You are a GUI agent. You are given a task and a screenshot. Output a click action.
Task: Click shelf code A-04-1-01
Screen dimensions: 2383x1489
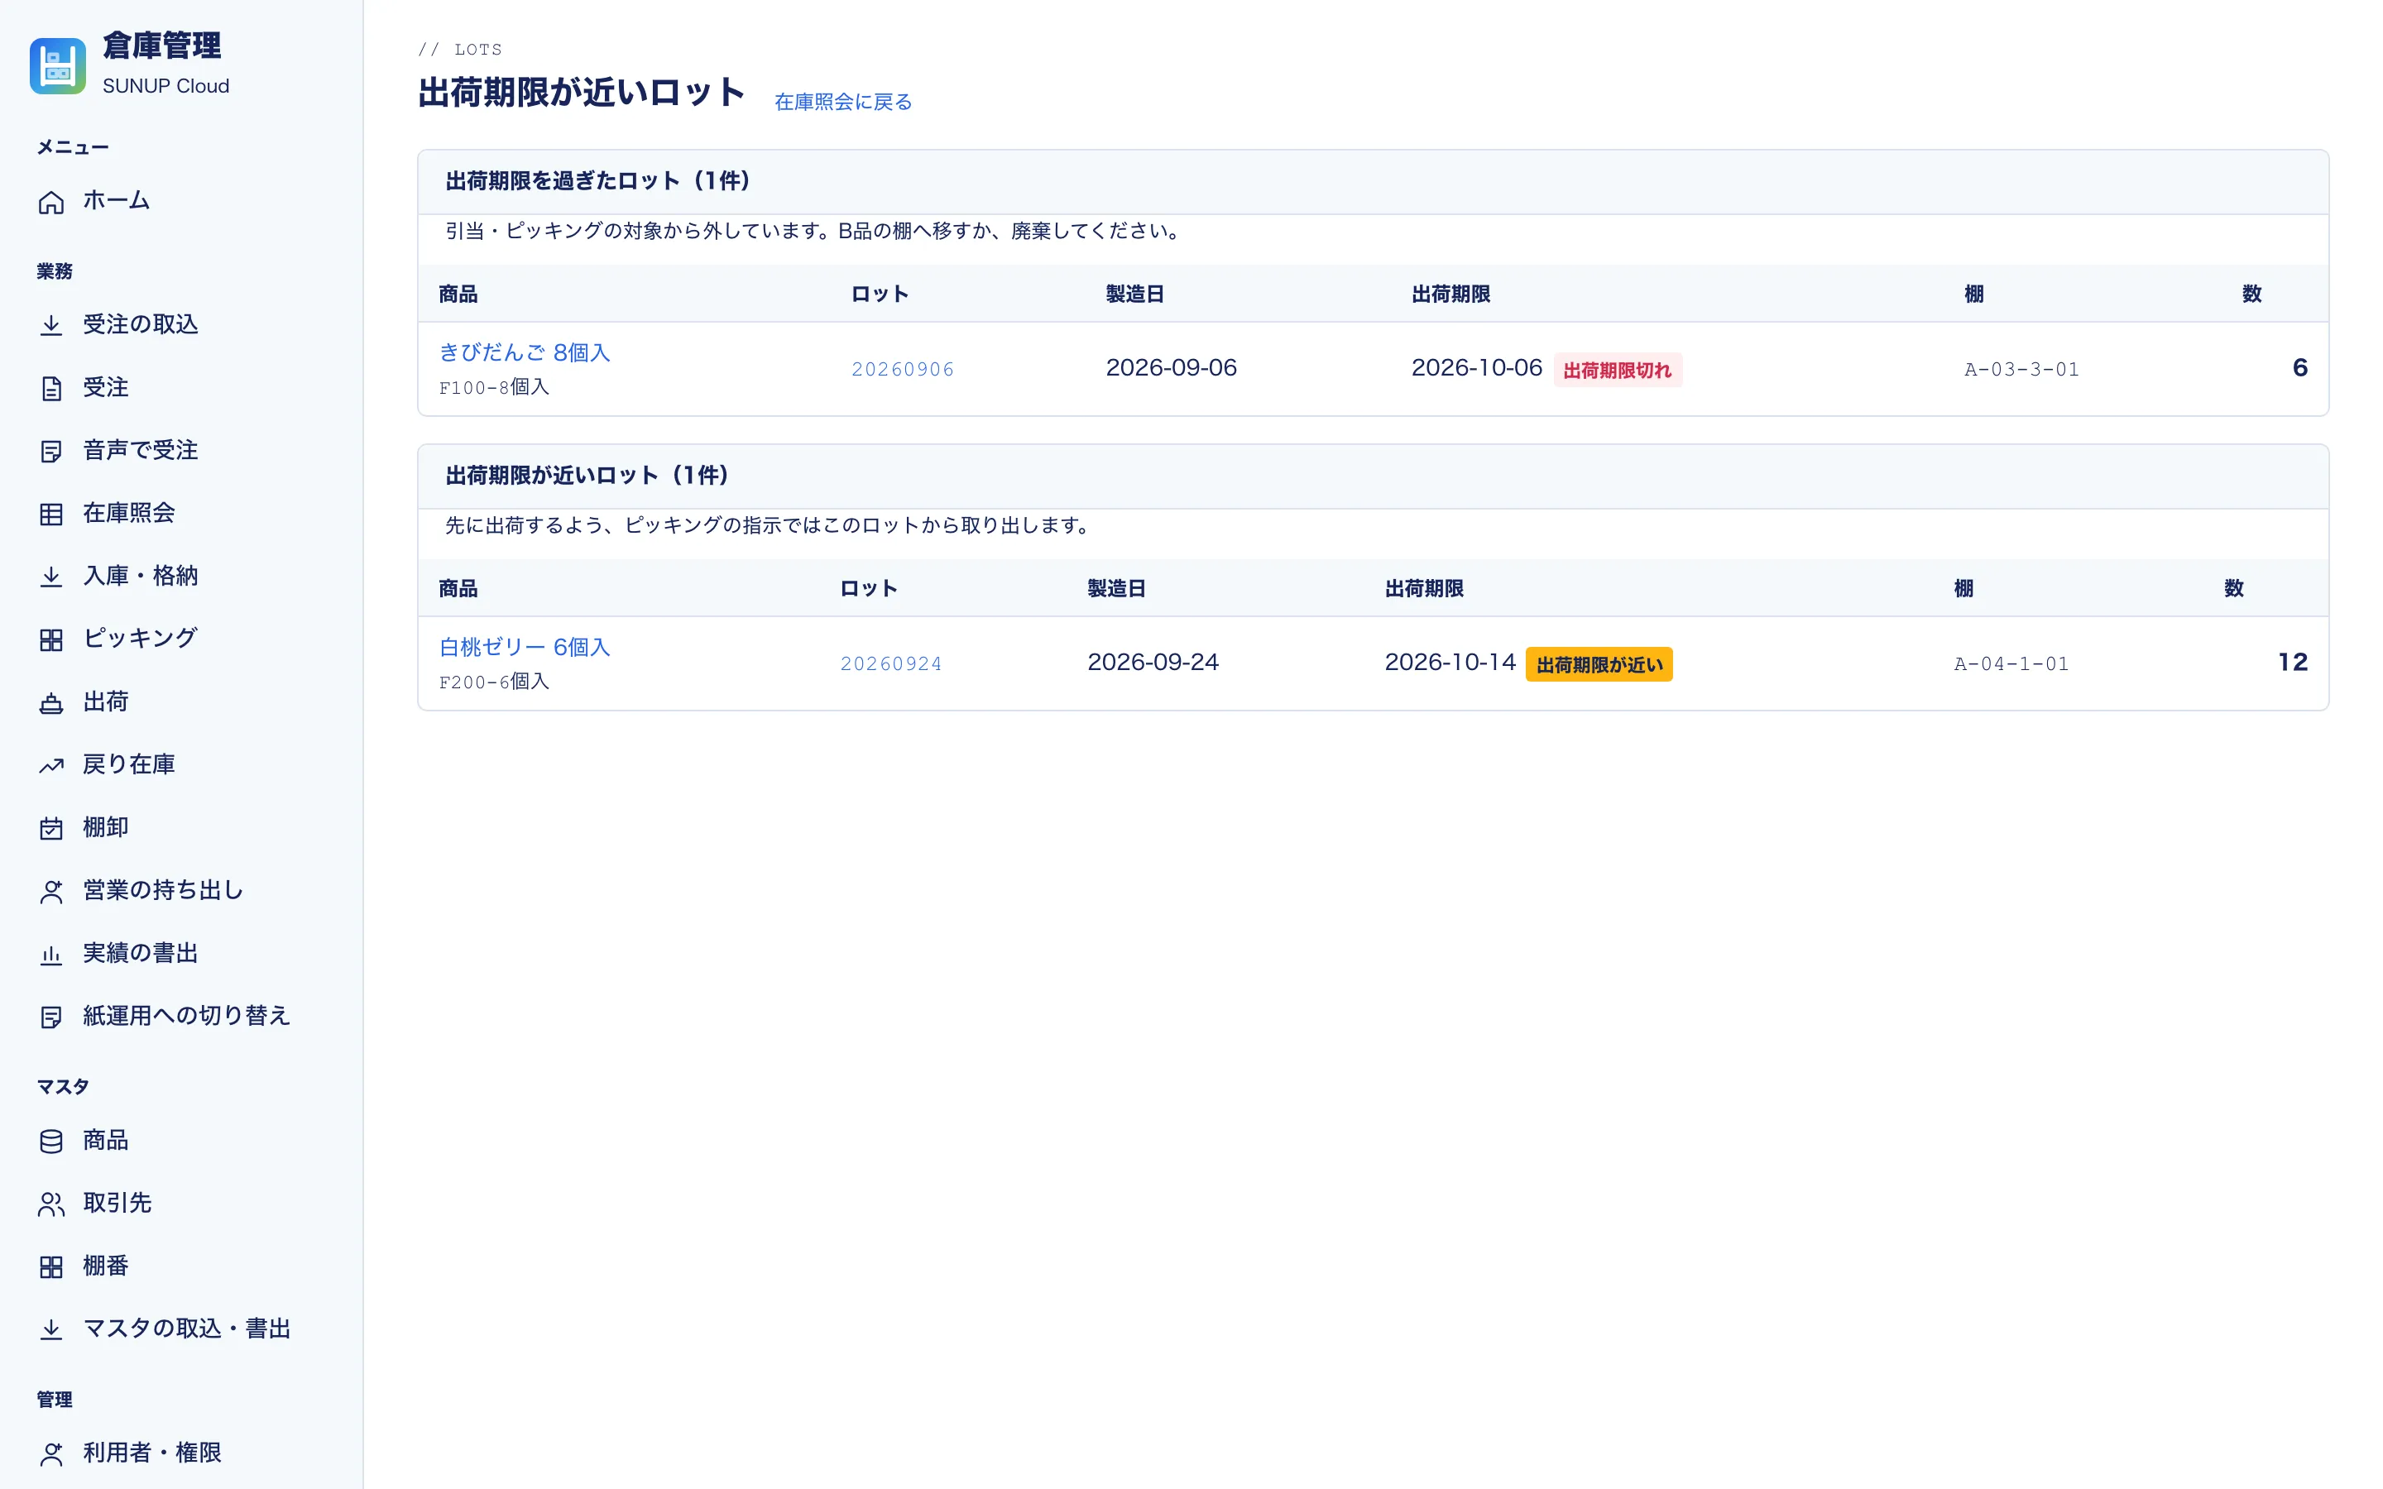2011,663
